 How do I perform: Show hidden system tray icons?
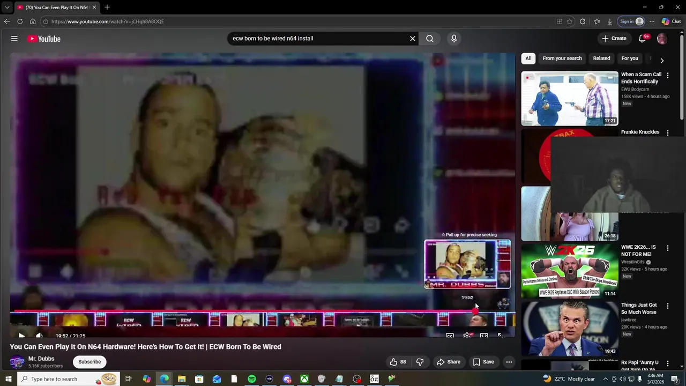(x=606, y=379)
